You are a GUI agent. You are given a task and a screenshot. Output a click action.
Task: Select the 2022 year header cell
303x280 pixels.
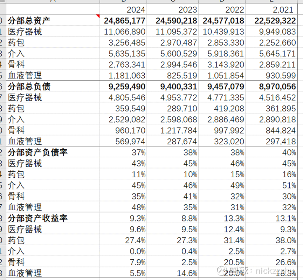tap(222, 9)
